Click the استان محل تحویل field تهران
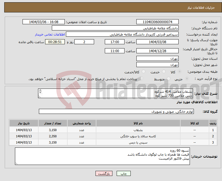Image resolution: width=222 pixels, height=181 pixels. coord(157,59)
